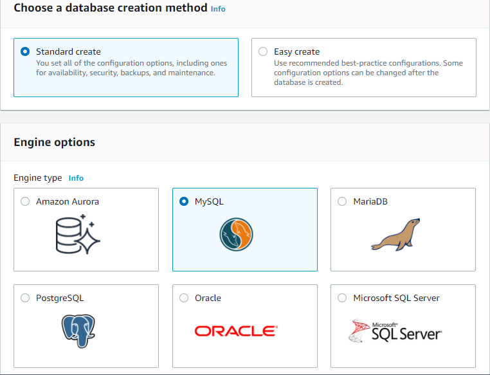Screen dimensions: 490x375
Task: Choose the Amazon Aurora radio button
Action: 25,201
